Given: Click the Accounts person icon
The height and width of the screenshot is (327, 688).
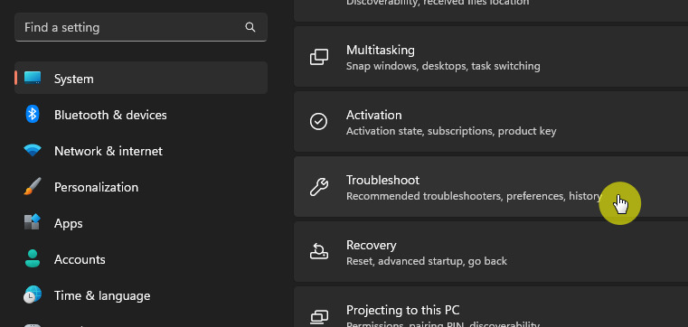Looking at the screenshot, I should [33, 259].
